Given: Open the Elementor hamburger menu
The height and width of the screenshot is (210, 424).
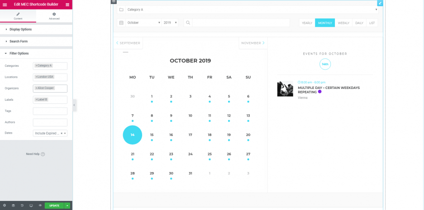Looking at the screenshot, I should click(x=5, y=5).
